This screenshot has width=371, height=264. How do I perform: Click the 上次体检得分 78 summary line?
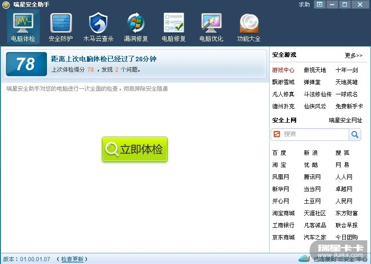coord(96,70)
